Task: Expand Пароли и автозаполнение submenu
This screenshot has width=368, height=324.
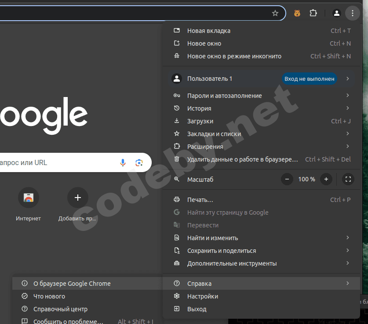Action: point(262,96)
